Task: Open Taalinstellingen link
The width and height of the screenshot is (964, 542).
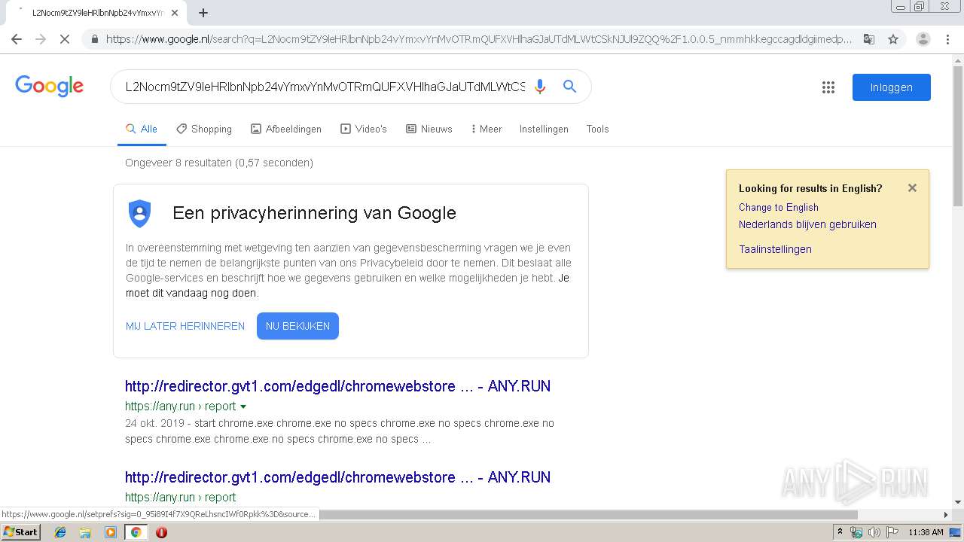Action: (775, 249)
